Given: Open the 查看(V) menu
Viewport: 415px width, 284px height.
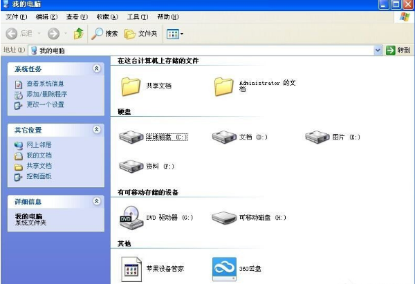Looking at the screenshot, I should 77,17.
